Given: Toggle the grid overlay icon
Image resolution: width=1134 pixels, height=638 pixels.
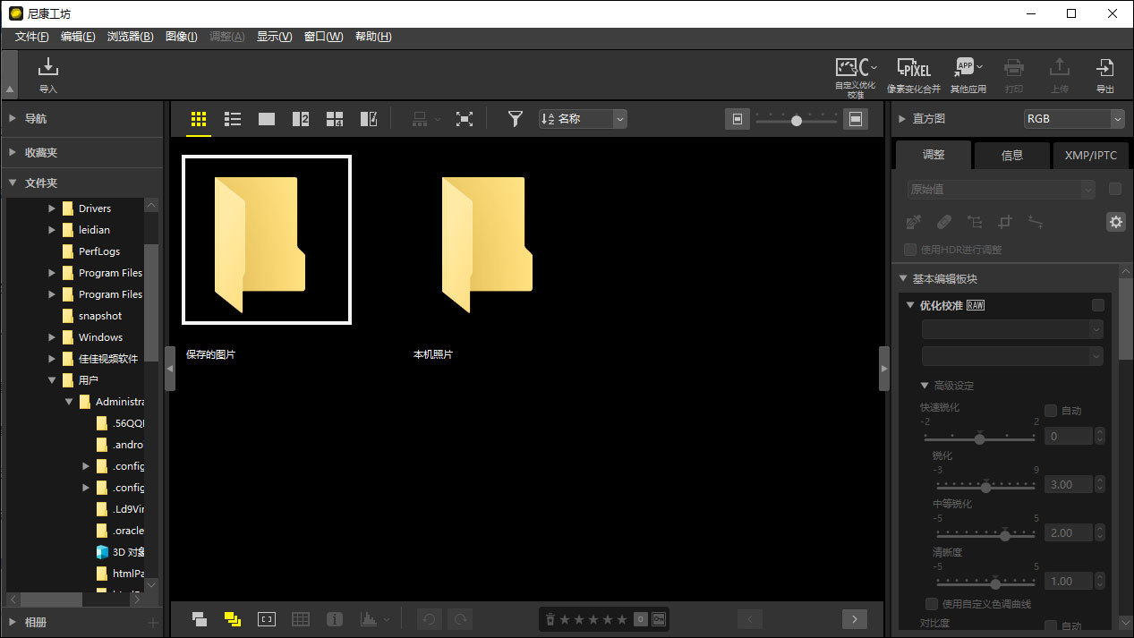Looking at the screenshot, I should (301, 618).
